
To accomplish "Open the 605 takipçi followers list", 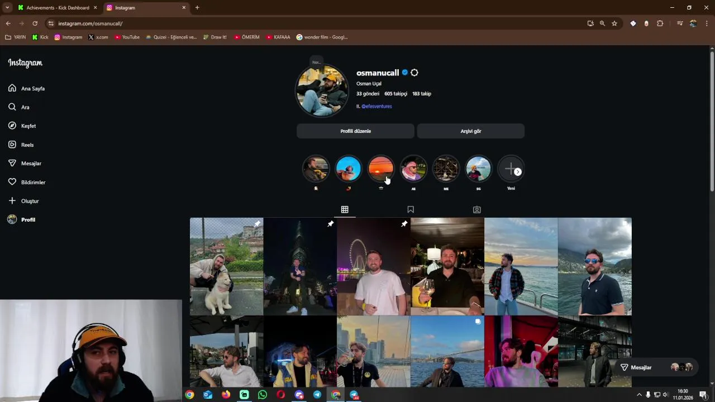I will tap(395, 94).
